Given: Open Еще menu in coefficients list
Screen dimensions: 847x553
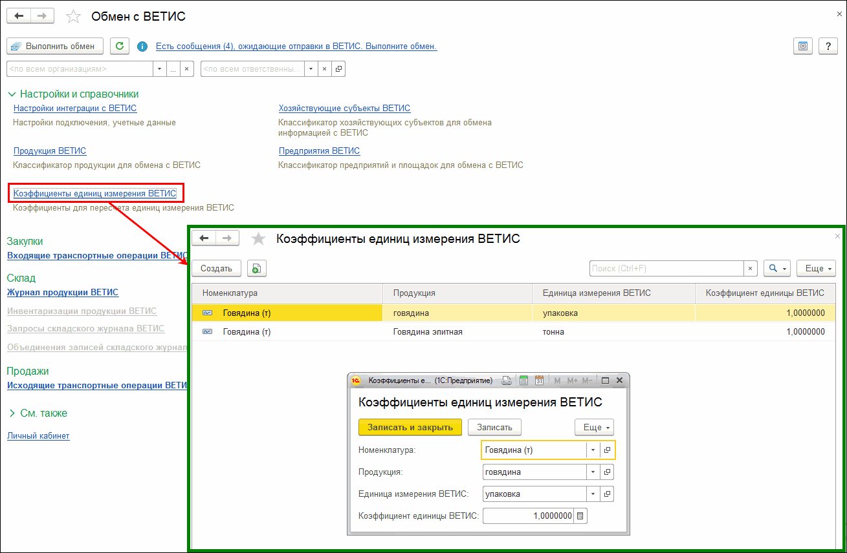Looking at the screenshot, I should (x=816, y=268).
